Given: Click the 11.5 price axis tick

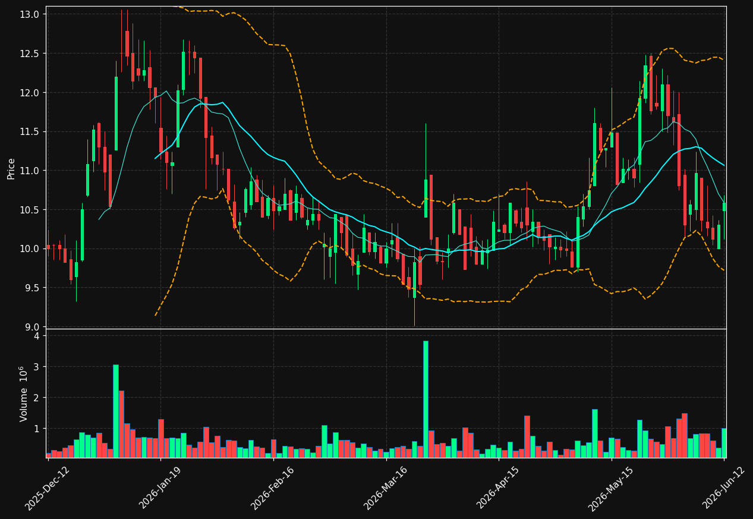Looking at the screenshot, I should [x=30, y=131].
